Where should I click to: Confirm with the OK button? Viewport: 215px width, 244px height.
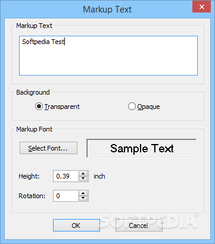(x=76, y=226)
